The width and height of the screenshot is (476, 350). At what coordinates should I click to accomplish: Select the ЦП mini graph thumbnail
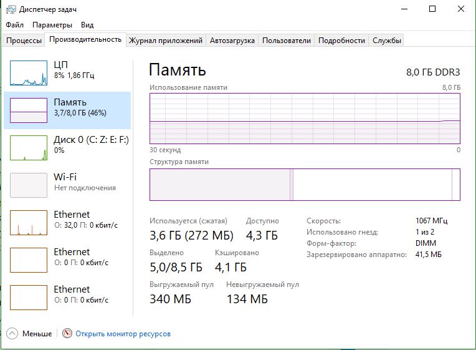[x=29, y=73]
